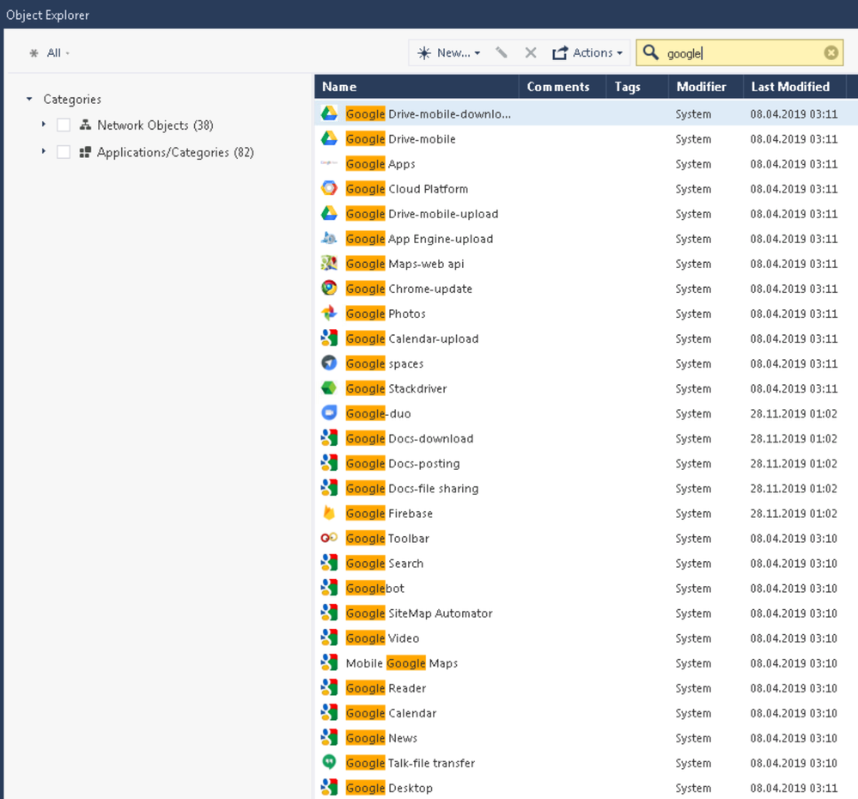Clear the search field with the X
This screenshot has width=858, height=799.
tap(831, 52)
